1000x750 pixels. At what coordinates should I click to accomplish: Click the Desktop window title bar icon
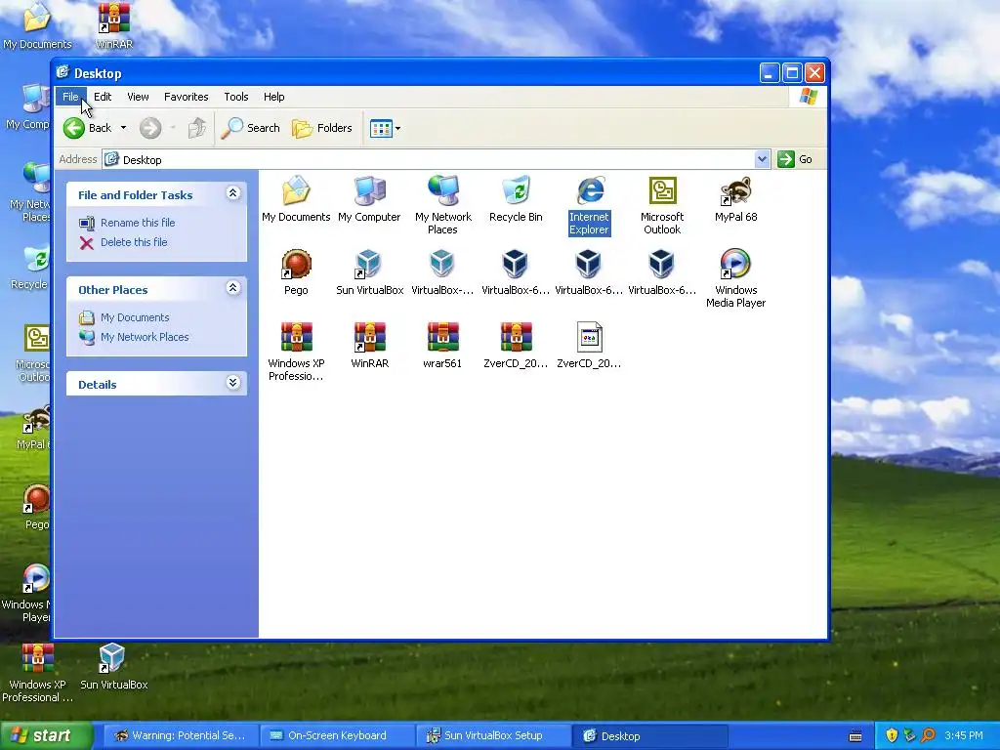point(62,72)
